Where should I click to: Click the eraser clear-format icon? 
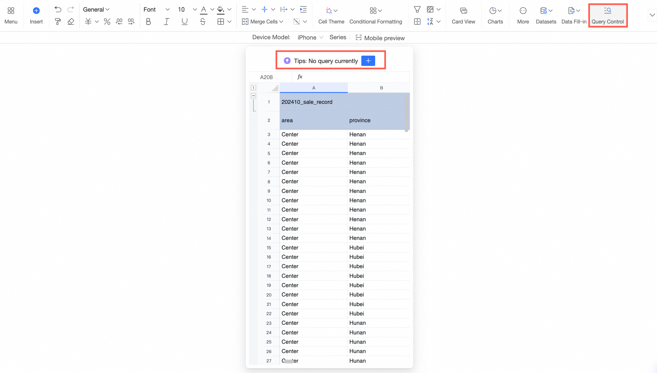pyautogui.click(x=71, y=22)
